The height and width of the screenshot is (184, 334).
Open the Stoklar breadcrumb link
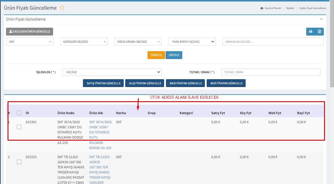(x=290, y=8)
